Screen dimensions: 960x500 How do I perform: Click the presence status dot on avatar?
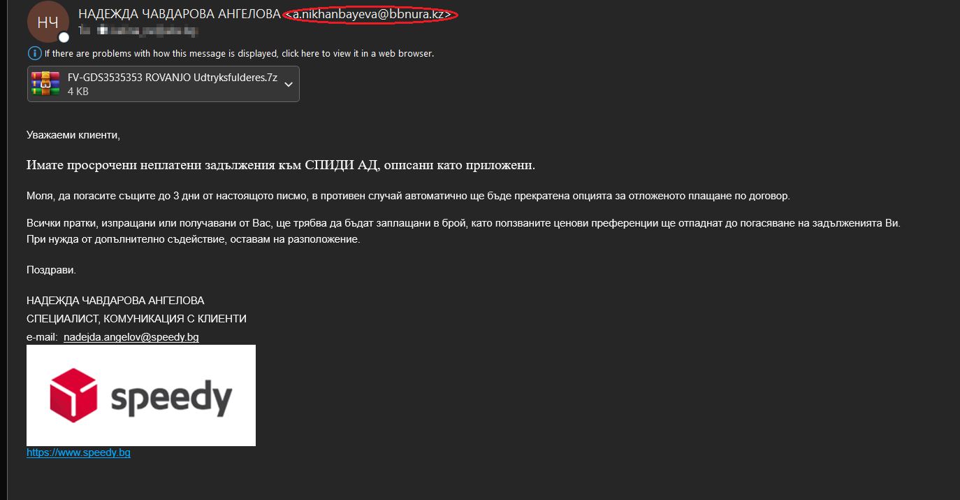64,37
